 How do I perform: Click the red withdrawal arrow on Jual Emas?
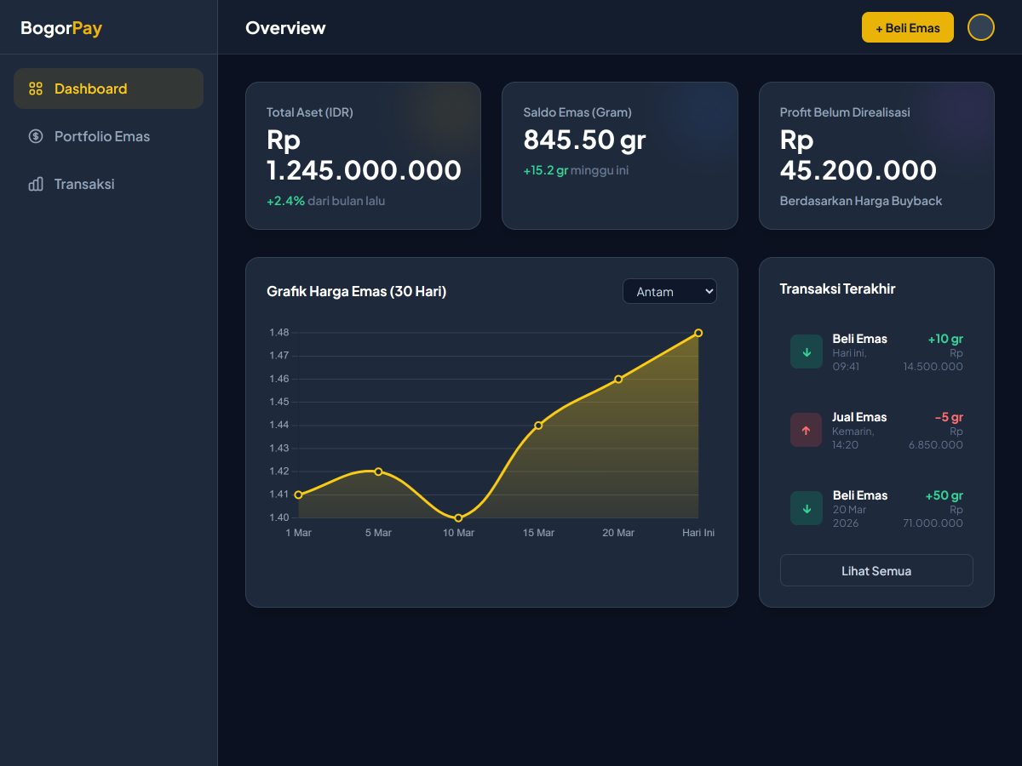pyautogui.click(x=806, y=430)
